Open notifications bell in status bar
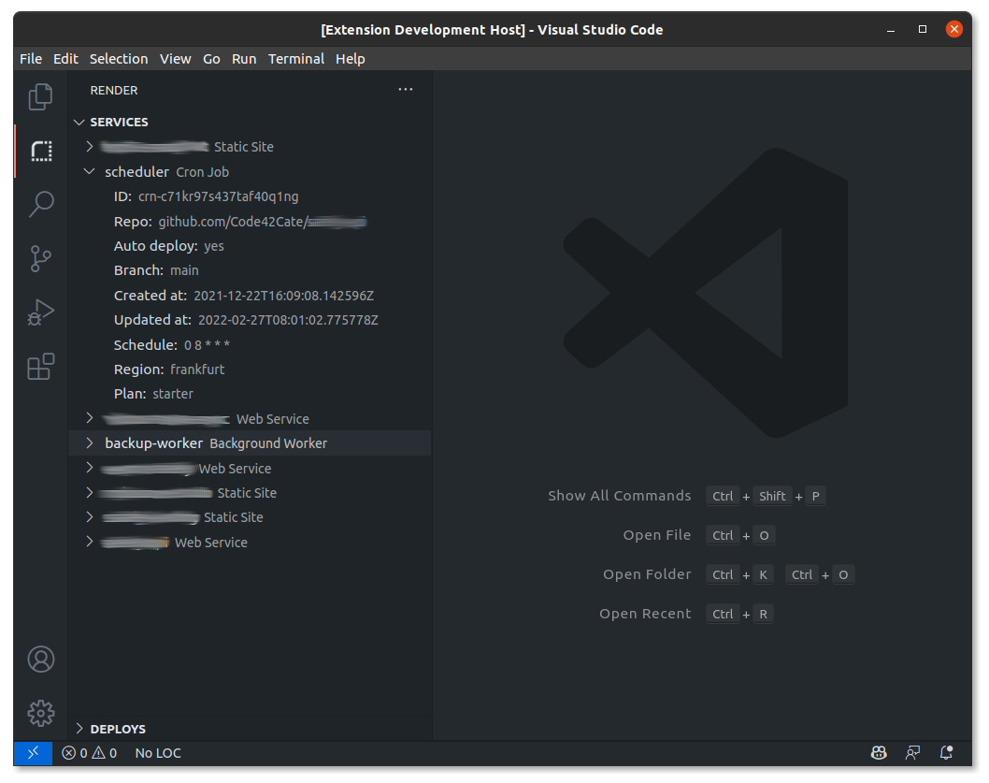Image resolution: width=989 pixels, height=783 pixels. coord(946,753)
